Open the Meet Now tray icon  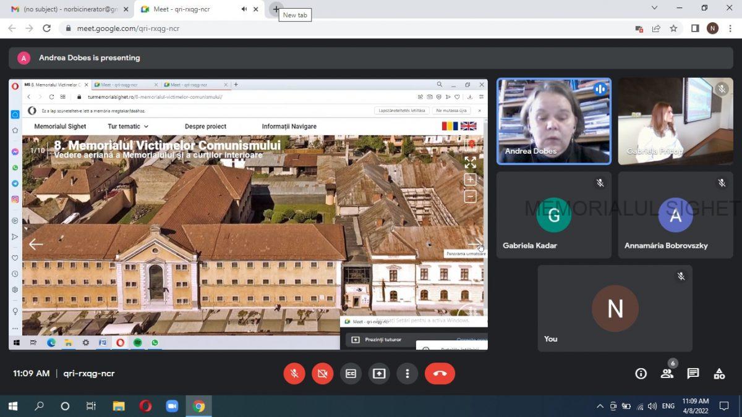(613, 406)
